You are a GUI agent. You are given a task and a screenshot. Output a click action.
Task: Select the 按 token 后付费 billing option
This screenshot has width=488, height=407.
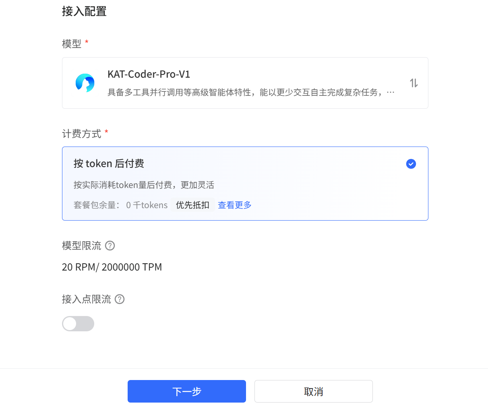tap(245, 184)
